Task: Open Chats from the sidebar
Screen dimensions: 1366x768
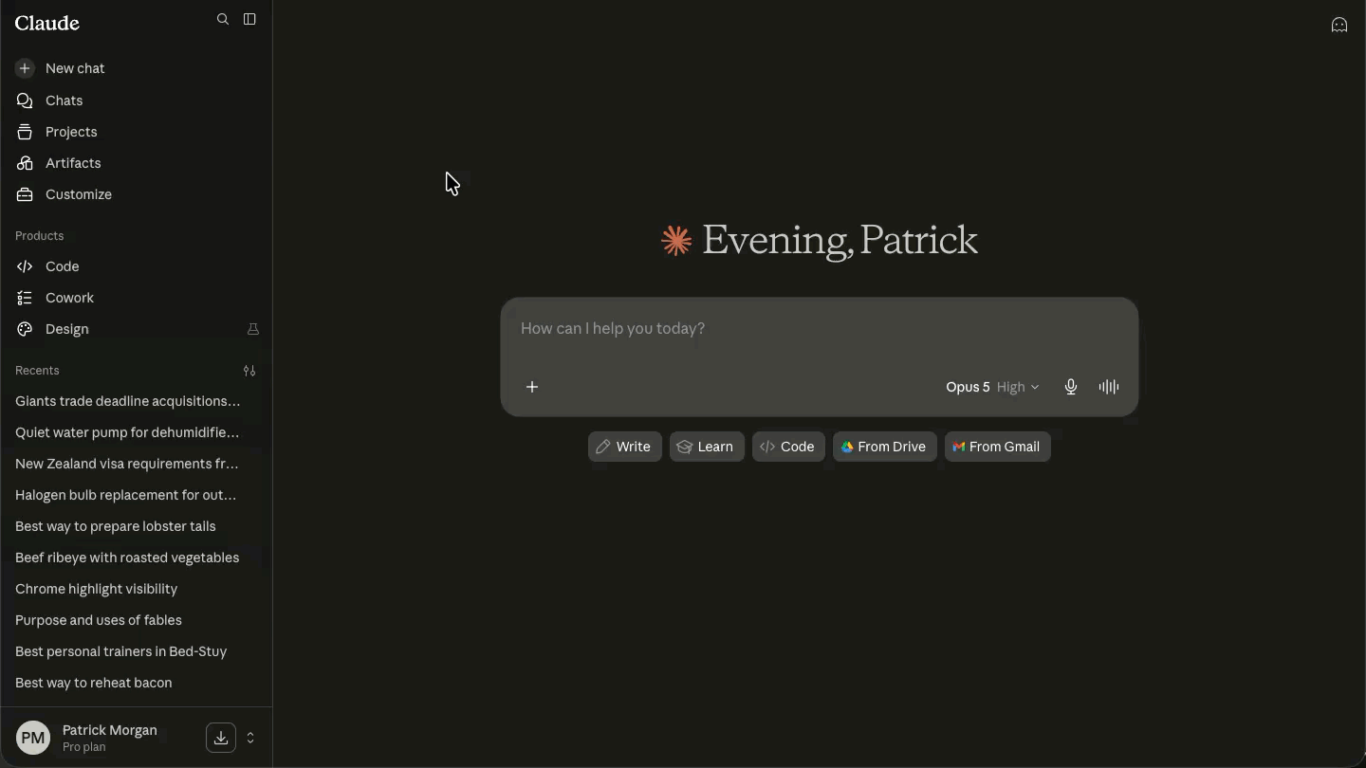Action: (x=137, y=101)
